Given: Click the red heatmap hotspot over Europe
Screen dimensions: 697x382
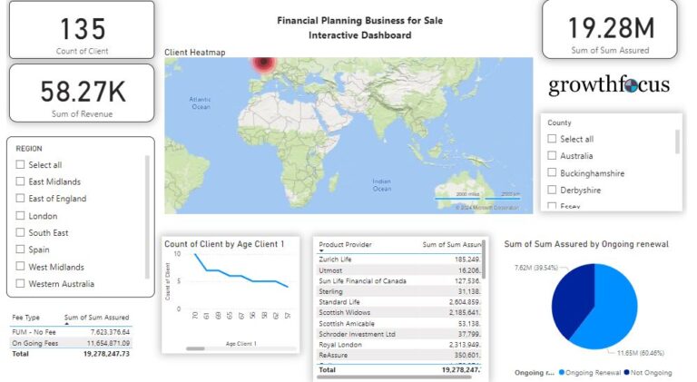Looking at the screenshot, I should point(262,64).
